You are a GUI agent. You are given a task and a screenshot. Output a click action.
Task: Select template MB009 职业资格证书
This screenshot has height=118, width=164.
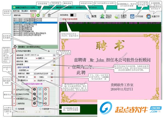35,33
